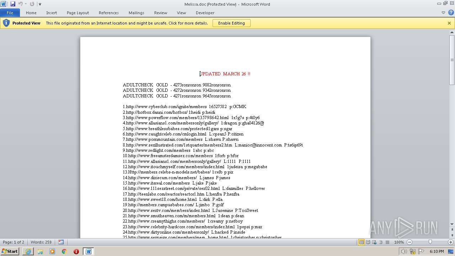Click the Words: 259 count in status bar
455x256 pixels.
pyautogui.click(x=41, y=242)
